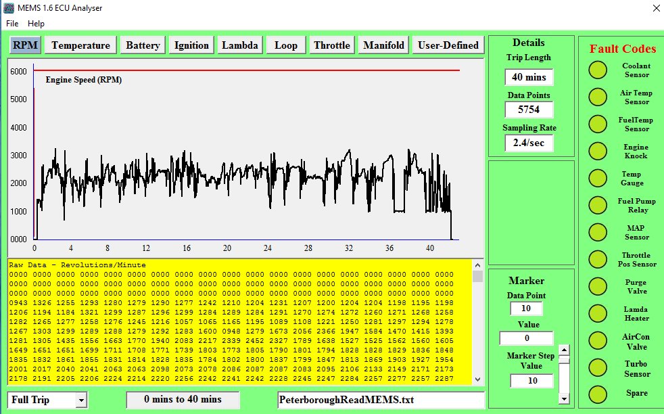This screenshot has width=664, height=414.
Task: Expand the Full Trip dropdown
Action: 81,400
